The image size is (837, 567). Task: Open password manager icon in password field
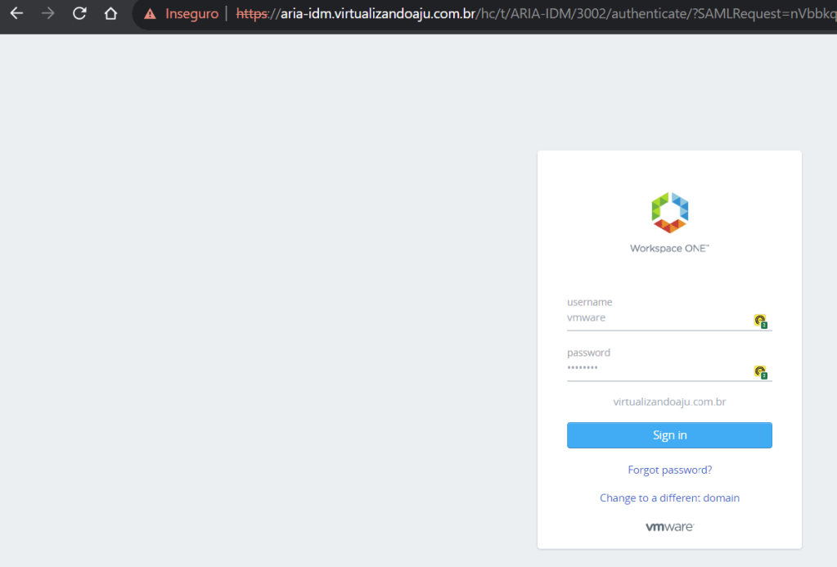pos(760,372)
